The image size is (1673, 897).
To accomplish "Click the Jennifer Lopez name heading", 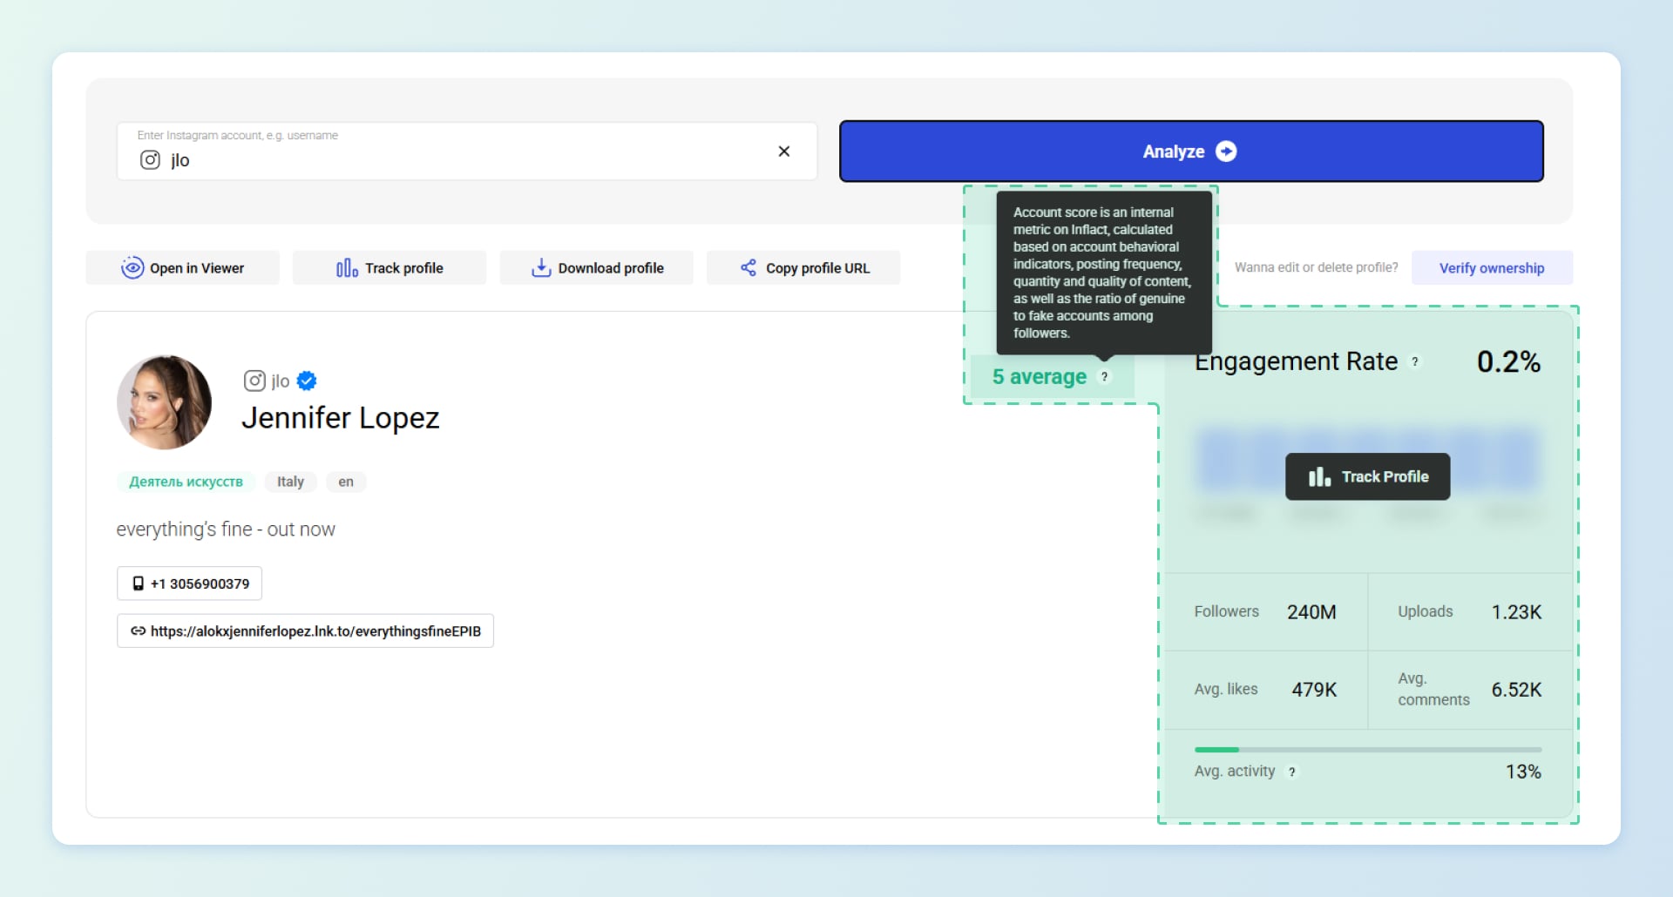I will pyautogui.click(x=341, y=418).
